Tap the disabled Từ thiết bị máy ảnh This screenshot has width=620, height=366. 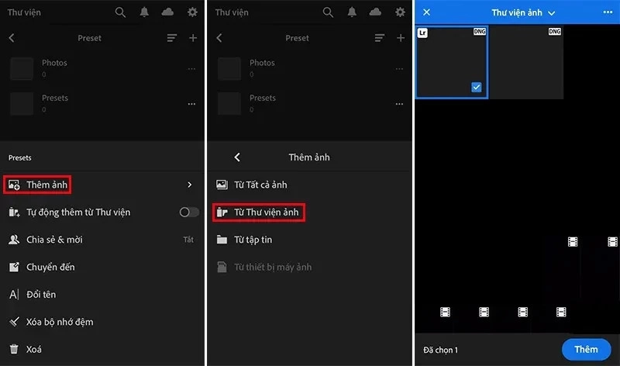(x=272, y=268)
